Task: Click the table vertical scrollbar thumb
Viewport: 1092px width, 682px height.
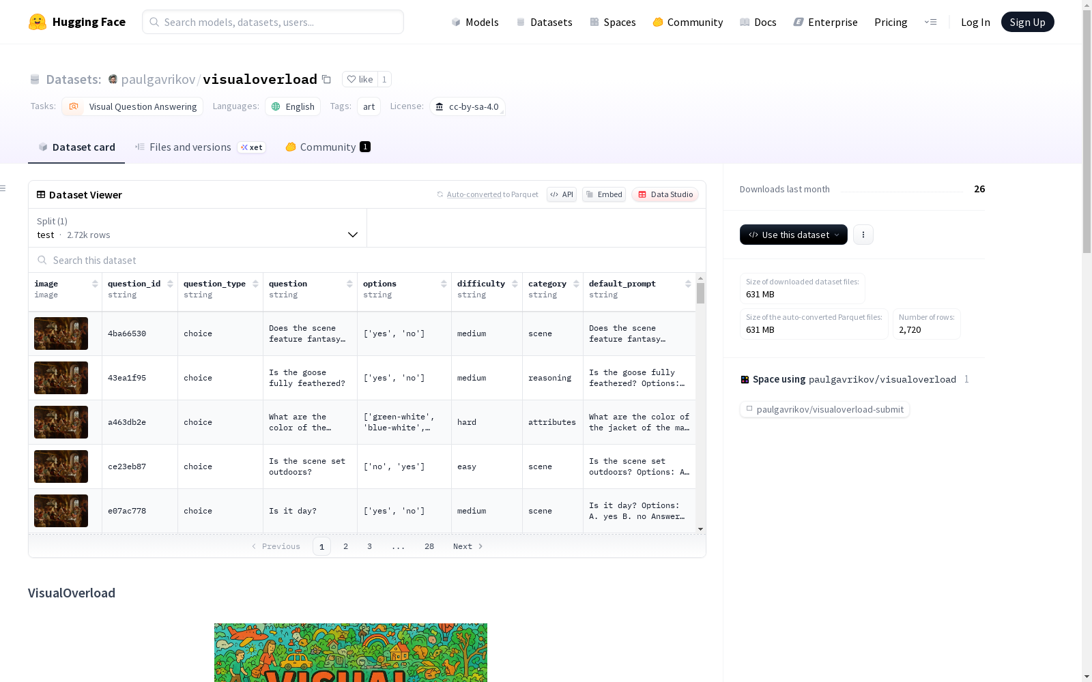Action: coord(700,293)
